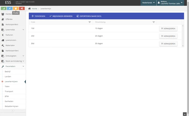
Task: Click the Home house icon in breadcrumb
Action: (x=29, y=8)
